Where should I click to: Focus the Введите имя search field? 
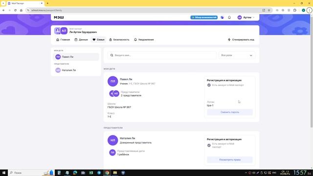(162, 55)
